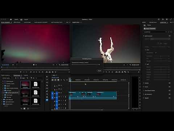Open Program monitor playback resolution dropdown
Viewport: 174px width, 131px height.
click(x=125, y=65)
